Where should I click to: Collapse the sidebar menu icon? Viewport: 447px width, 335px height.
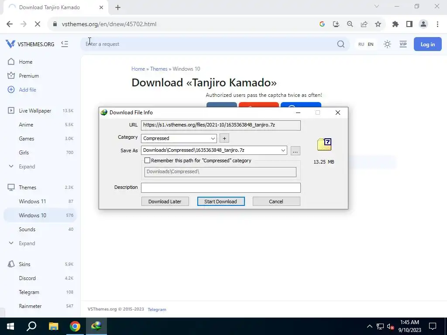pos(65,44)
